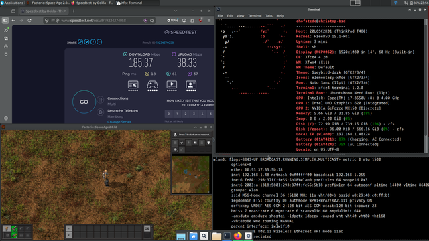429x241 pixels.
Task: Open the AI chatbot sidebar icon
Action: point(6,30)
